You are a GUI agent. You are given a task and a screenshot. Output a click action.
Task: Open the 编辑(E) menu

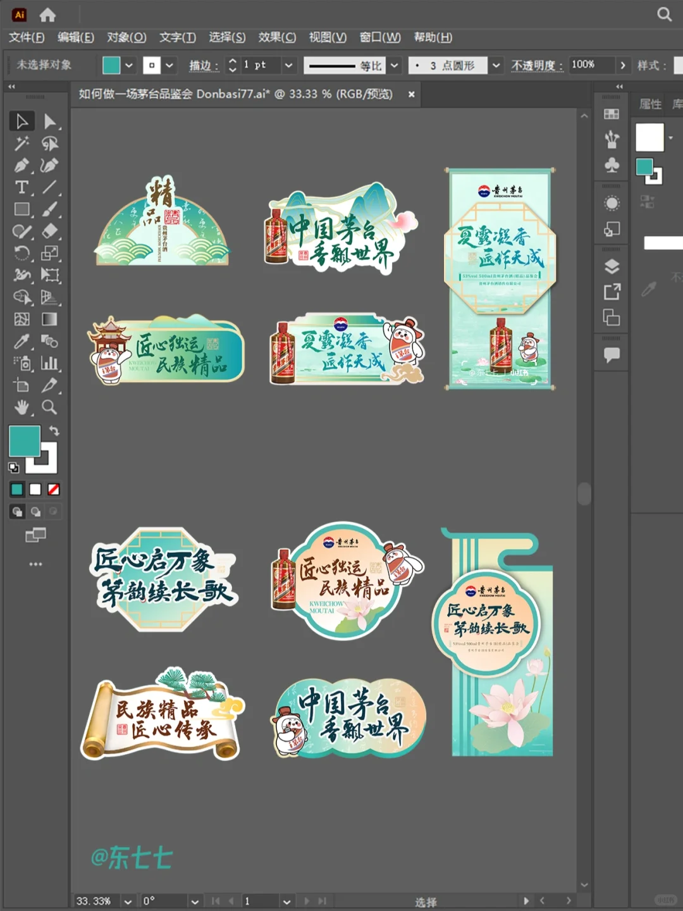(76, 37)
